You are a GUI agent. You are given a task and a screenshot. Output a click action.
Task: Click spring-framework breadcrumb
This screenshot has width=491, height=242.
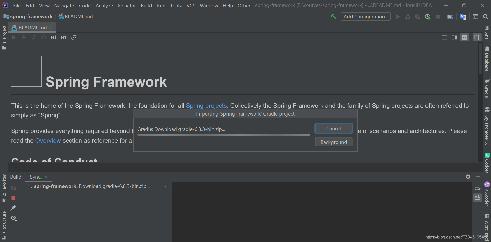(x=28, y=17)
